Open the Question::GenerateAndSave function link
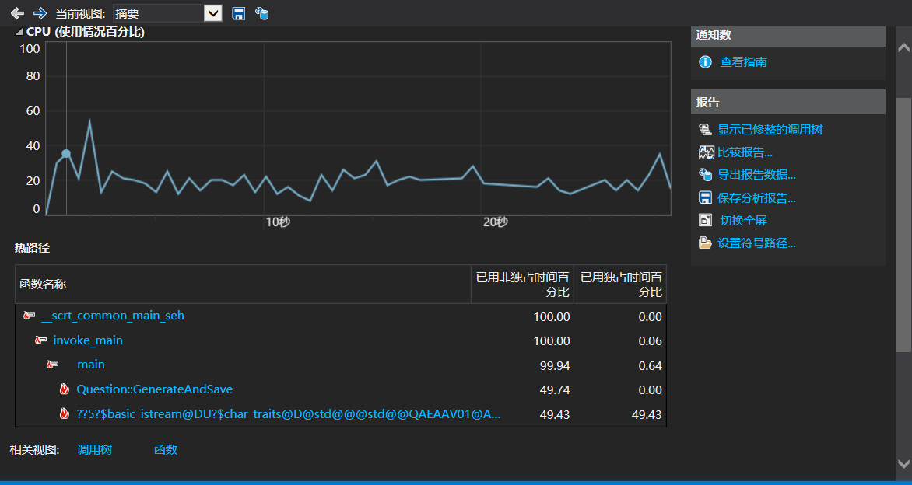The width and height of the screenshot is (912, 485). point(155,389)
